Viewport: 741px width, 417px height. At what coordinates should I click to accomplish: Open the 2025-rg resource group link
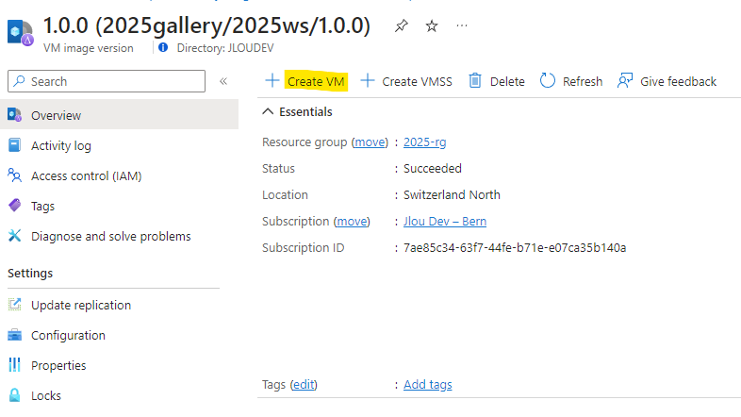[x=424, y=142]
